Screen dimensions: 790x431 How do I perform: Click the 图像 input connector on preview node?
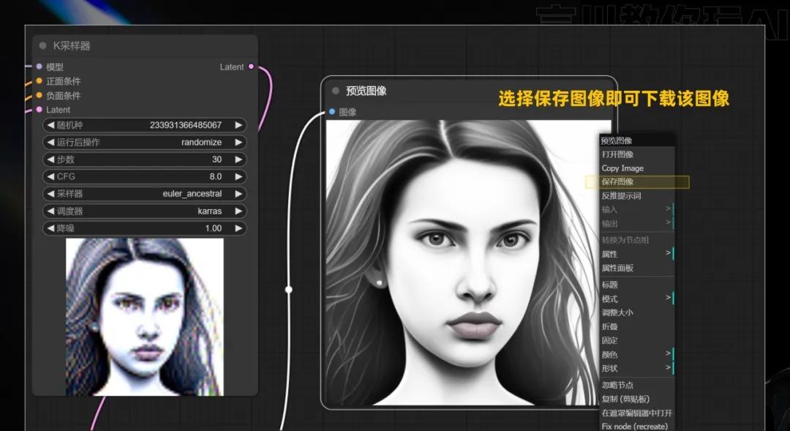click(332, 111)
